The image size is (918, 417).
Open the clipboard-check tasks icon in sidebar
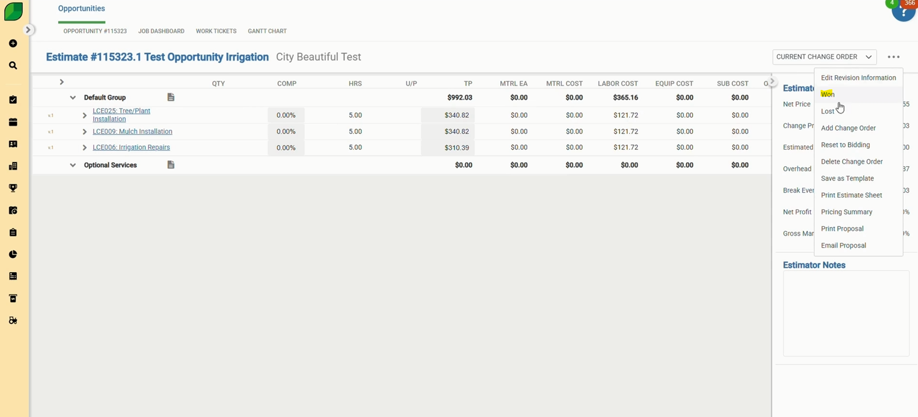(13, 100)
